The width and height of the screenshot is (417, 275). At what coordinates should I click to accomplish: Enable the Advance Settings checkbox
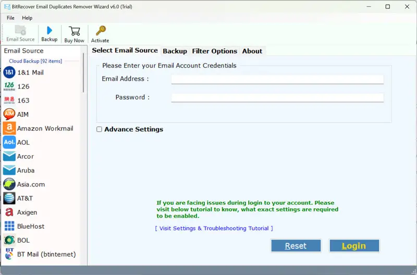point(99,129)
